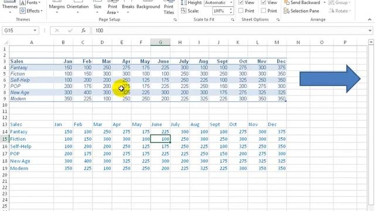This screenshot has height=211, width=375.
Task: Select column A header
Action: (x=31, y=42)
